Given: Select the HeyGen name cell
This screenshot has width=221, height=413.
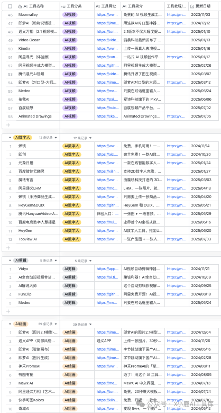Looking at the screenshot, I should pos(38,231).
